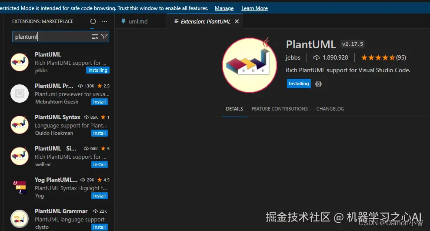Click 'Rich PlantUML support for Visual Studio Code.'
This screenshot has height=231, width=430.
[x=348, y=70]
